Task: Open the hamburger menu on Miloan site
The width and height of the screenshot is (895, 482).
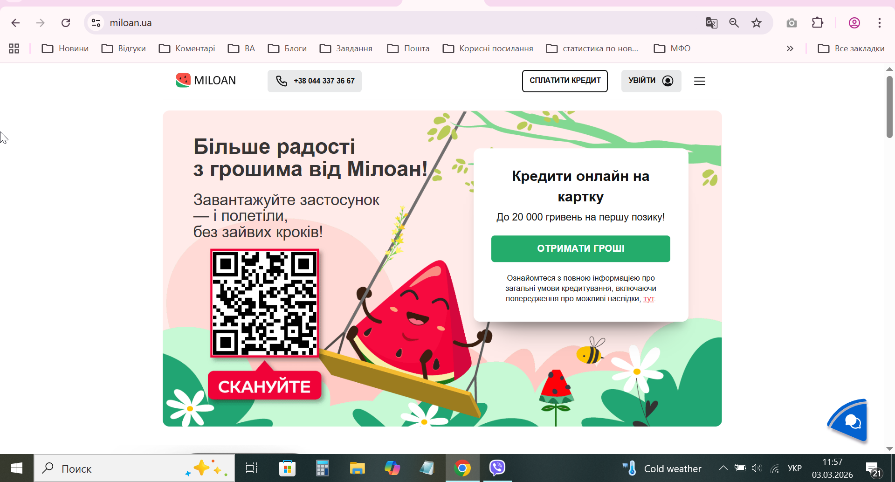Action: pyautogui.click(x=700, y=81)
